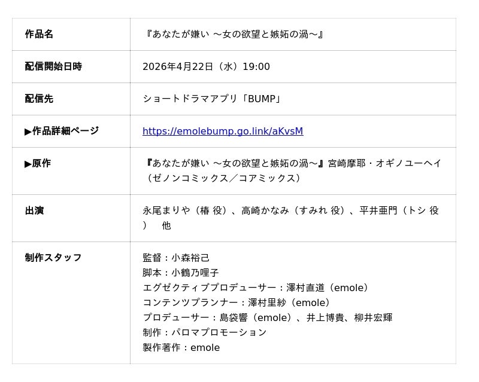This screenshot has height=382, width=479.
Task: Click the original author 宮崎摩耶・オギノユーヘイ text
Action: click(384, 163)
